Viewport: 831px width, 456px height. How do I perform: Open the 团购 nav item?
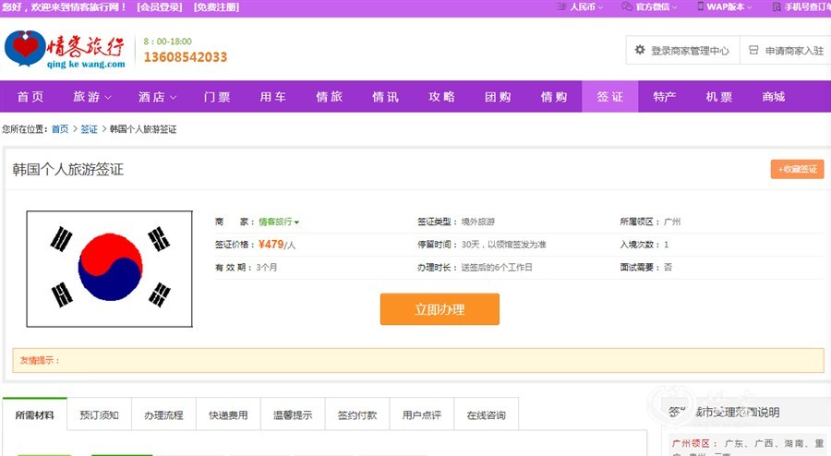498,97
